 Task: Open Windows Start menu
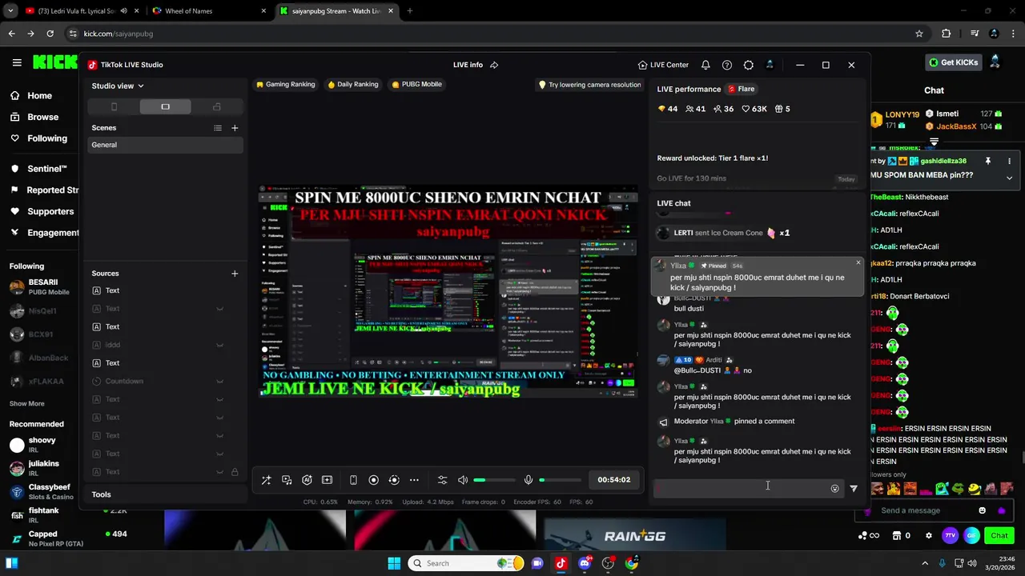tap(394, 563)
